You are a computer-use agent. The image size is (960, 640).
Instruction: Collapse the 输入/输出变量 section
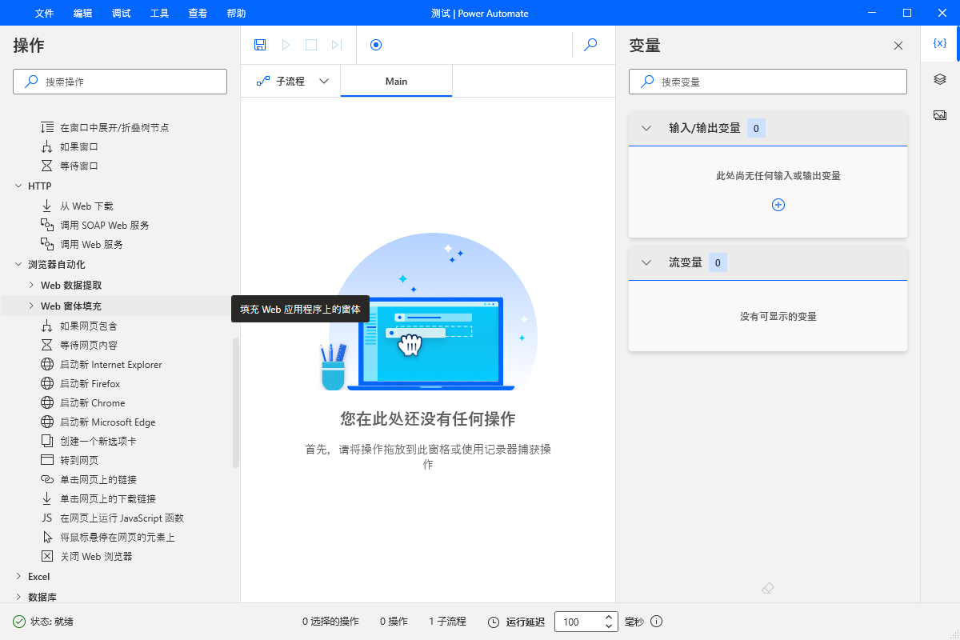click(646, 128)
